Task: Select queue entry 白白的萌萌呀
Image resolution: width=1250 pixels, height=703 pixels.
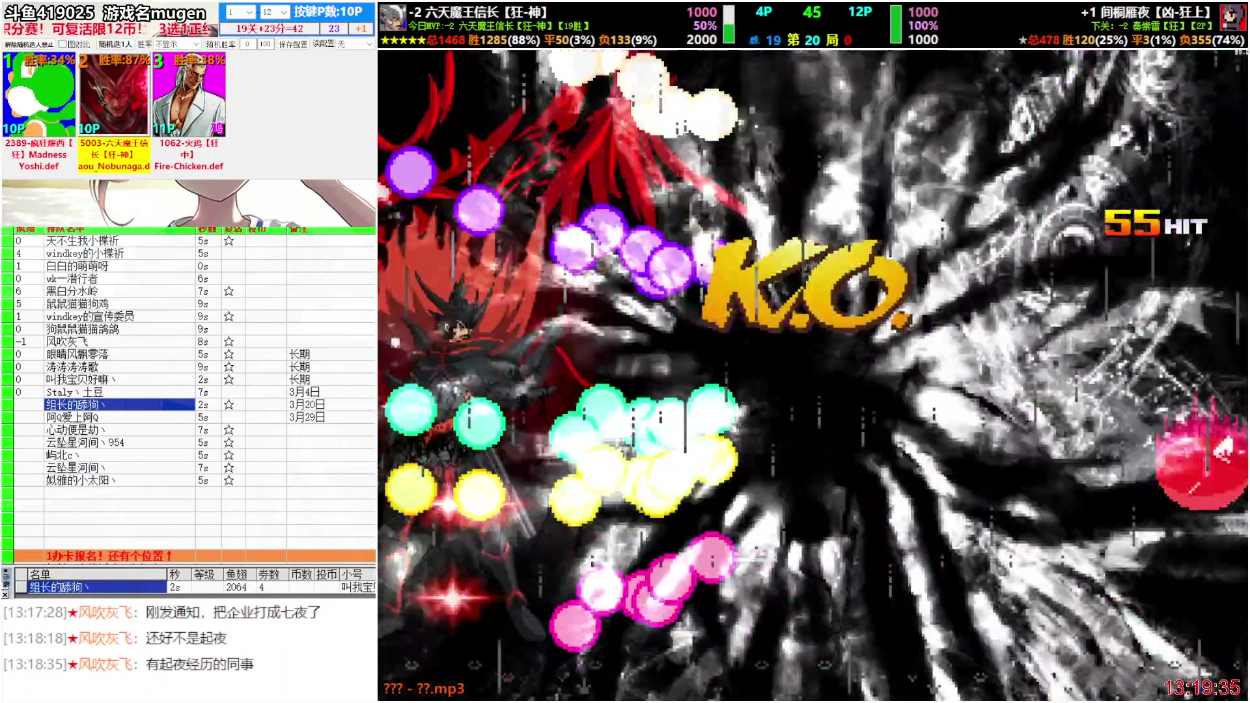Action: [120, 266]
